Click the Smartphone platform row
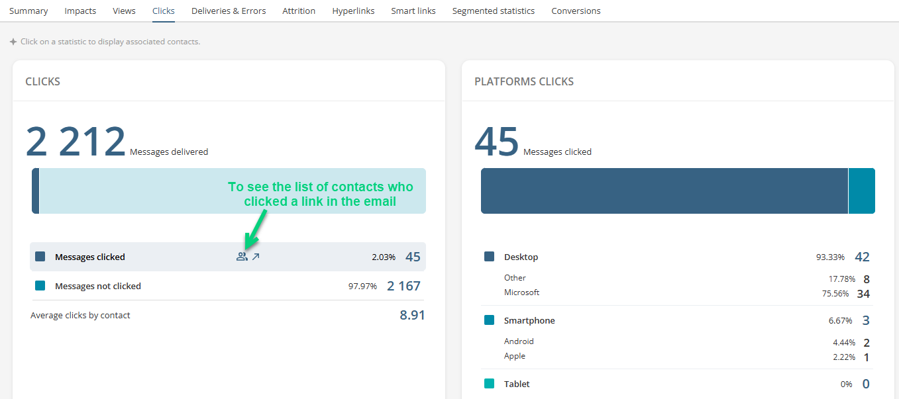The image size is (899, 399). tap(677, 320)
